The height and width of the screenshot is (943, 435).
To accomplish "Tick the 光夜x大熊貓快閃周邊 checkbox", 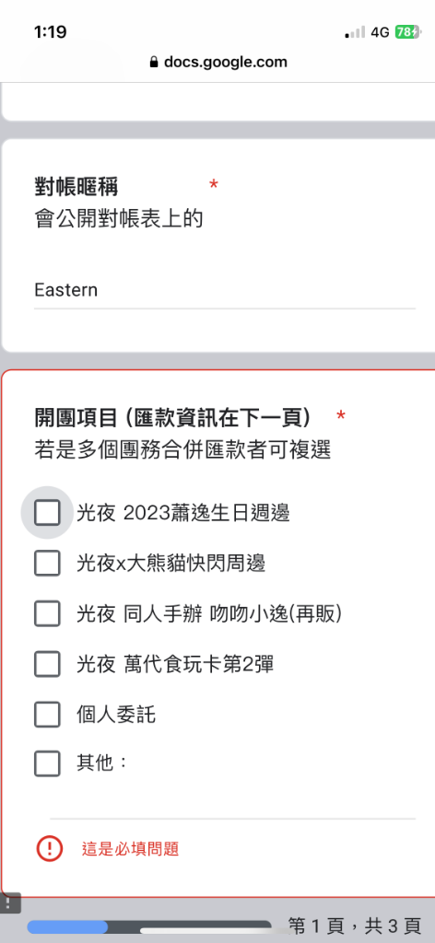I will tap(47, 563).
